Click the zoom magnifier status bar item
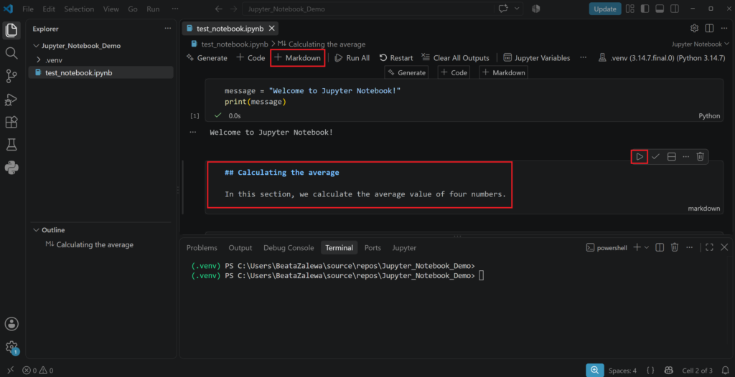The width and height of the screenshot is (735, 377). [595, 371]
